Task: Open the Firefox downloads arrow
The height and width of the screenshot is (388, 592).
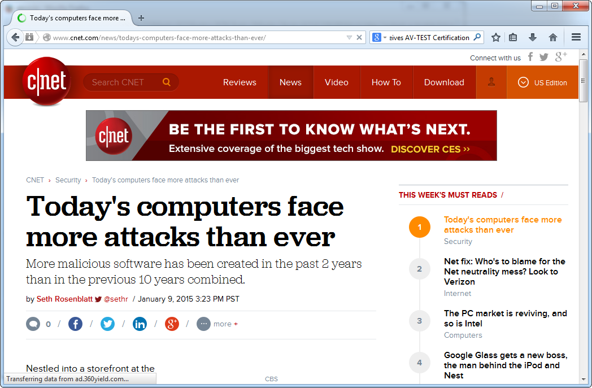Action: pyautogui.click(x=532, y=37)
